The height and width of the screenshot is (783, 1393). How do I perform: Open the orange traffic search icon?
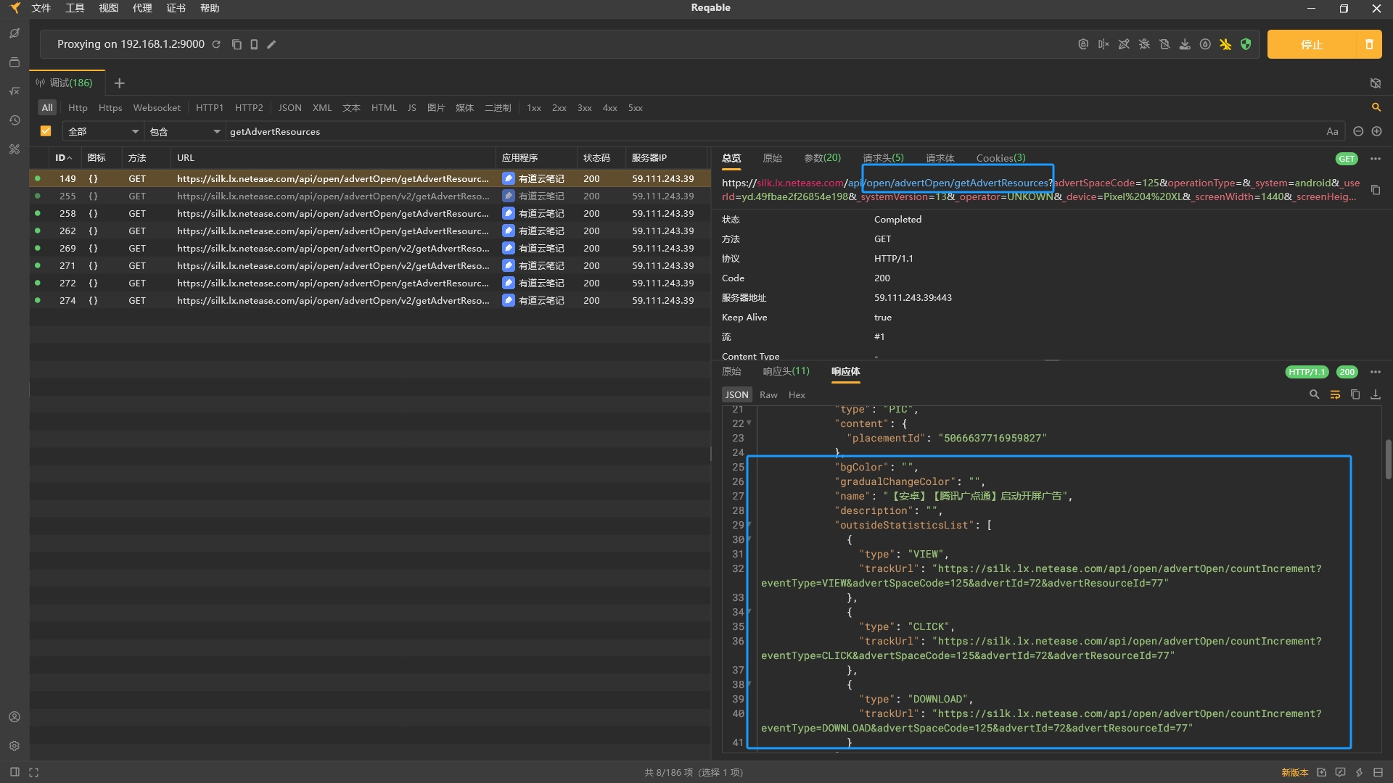[1376, 107]
